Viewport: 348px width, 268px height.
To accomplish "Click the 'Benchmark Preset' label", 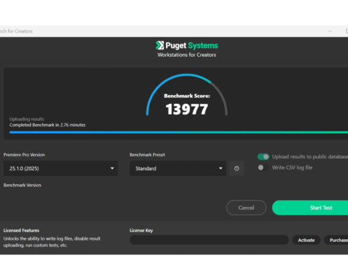I will tap(147, 155).
